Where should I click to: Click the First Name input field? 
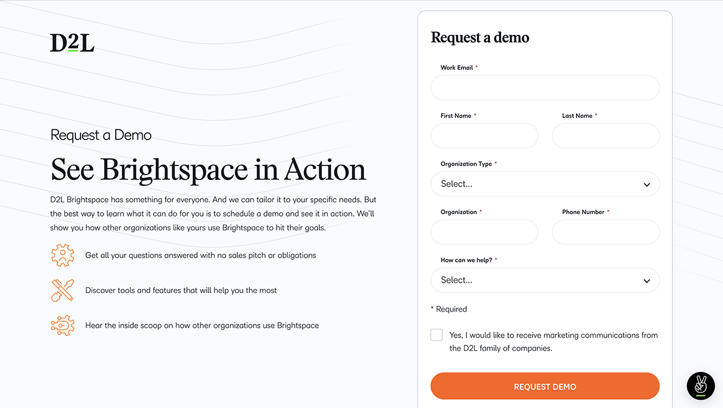(x=484, y=136)
